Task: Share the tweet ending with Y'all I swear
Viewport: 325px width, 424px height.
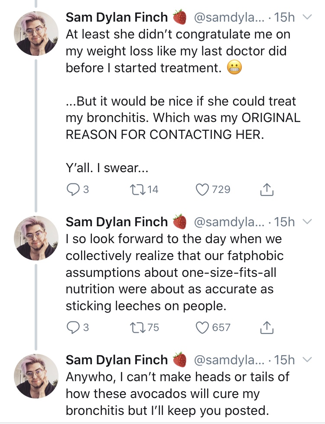Action: pos(267,190)
